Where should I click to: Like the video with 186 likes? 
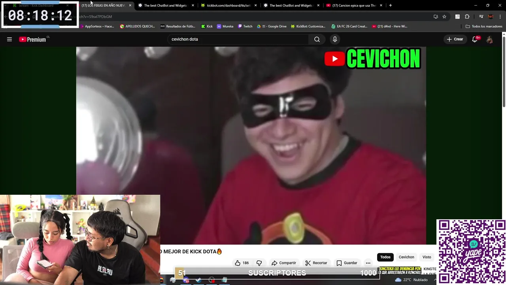(x=242, y=263)
